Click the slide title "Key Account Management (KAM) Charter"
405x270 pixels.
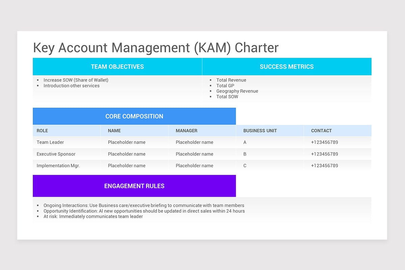tap(155, 48)
